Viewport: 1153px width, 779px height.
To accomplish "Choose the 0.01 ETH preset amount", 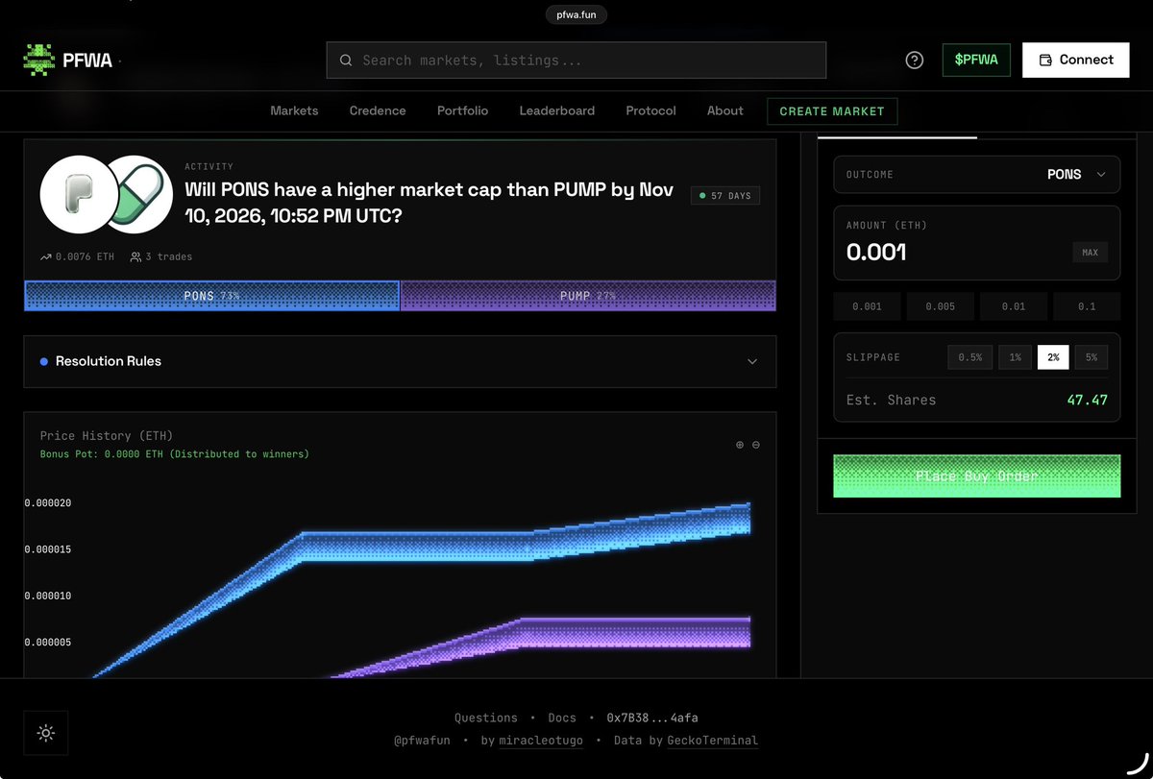I will (1013, 306).
